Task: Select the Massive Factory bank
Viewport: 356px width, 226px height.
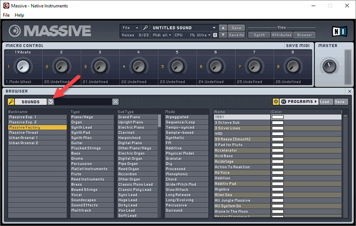Action: tap(38, 127)
